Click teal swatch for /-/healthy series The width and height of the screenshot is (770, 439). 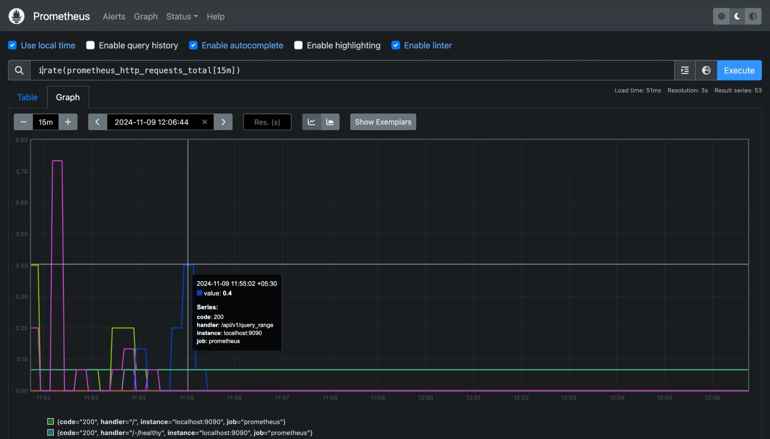50,432
